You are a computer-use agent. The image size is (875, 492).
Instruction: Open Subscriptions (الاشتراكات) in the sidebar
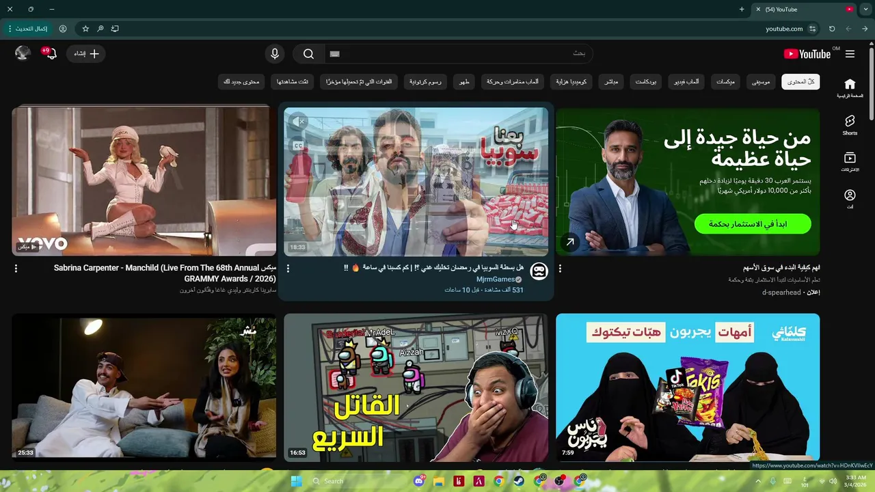pos(850,162)
